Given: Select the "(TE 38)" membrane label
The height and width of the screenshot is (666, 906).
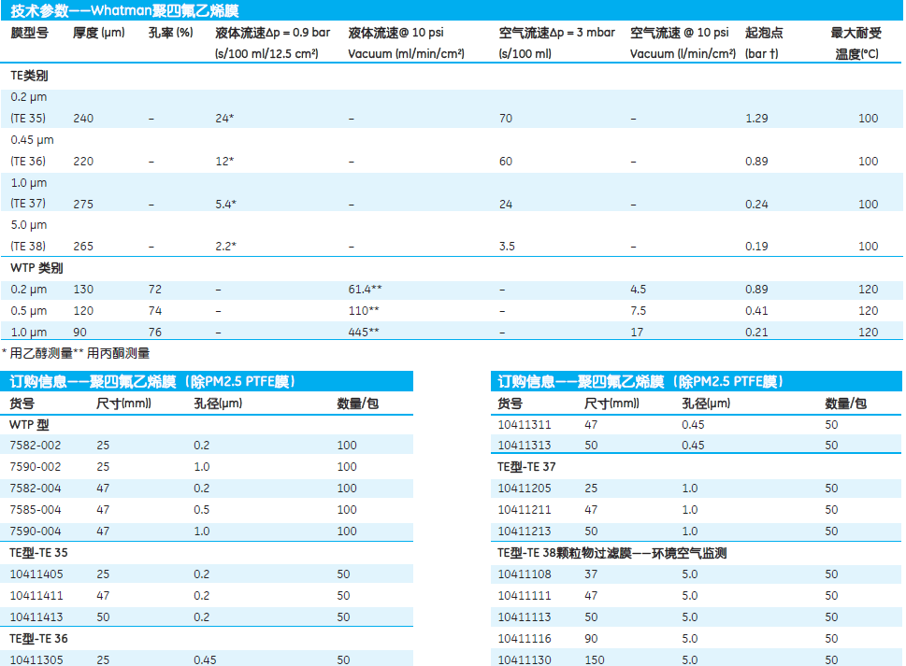Looking at the screenshot, I should (28, 246).
